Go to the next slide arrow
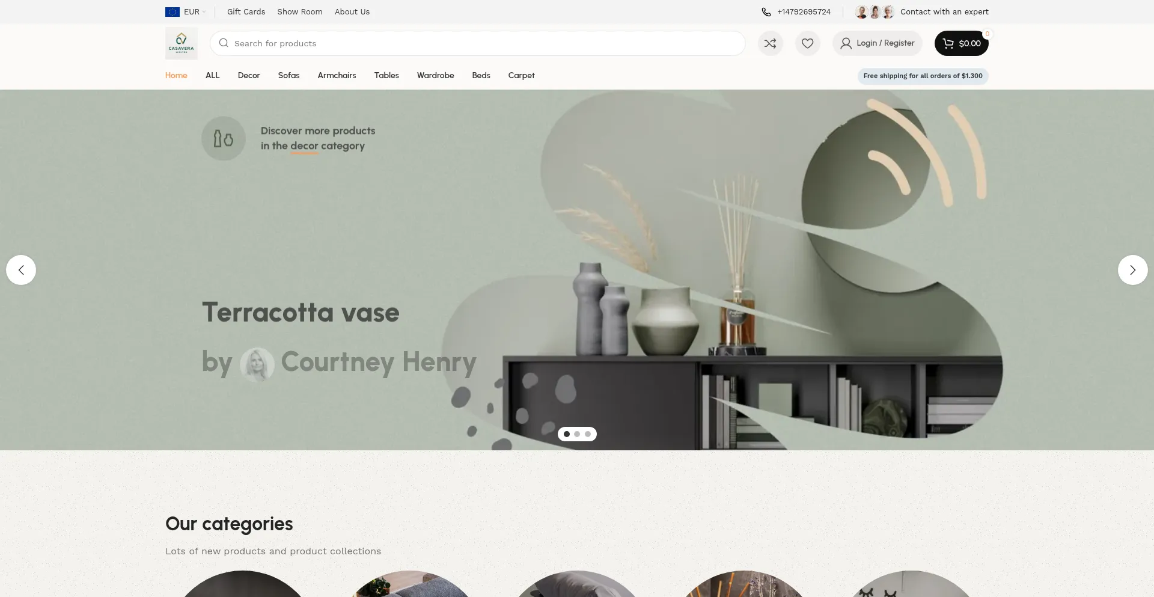This screenshot has width=1154, height=597. tap(1132, 270)
